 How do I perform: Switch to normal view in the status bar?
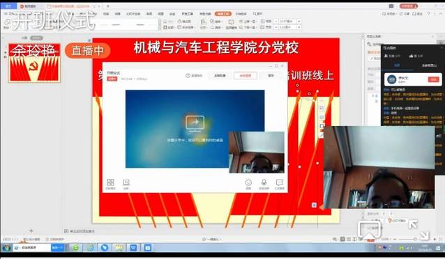[x=342, y=240]
